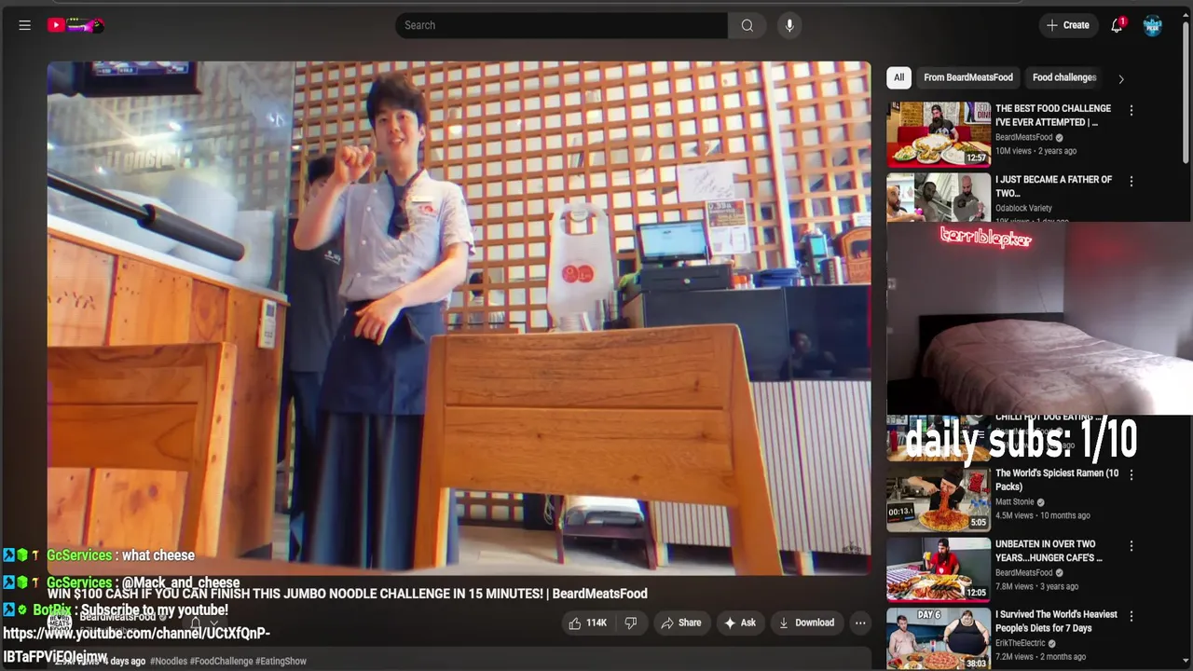Share this video
1193x671 pixels.
pos(680,623)
